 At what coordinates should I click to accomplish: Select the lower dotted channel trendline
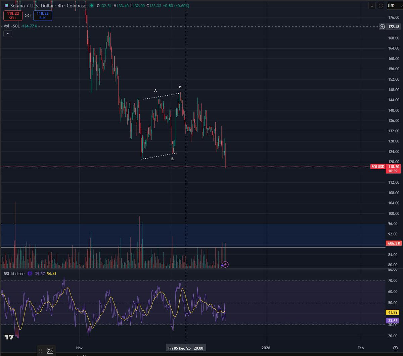(159, 156)
